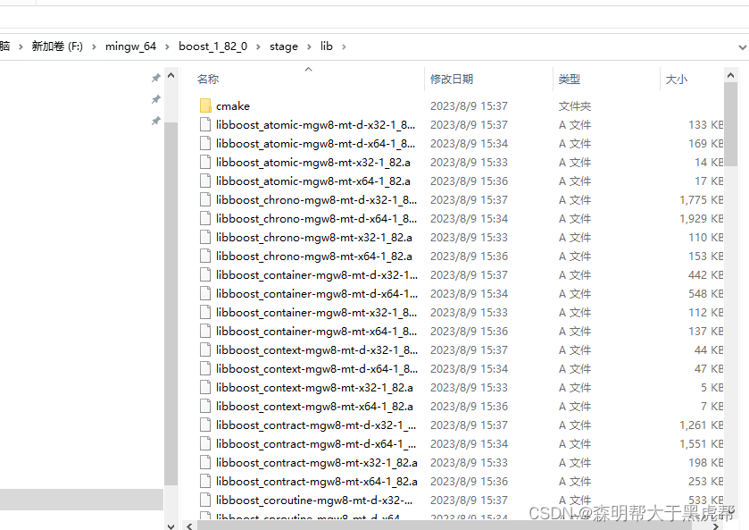Select file name libboost_atomic-mgw8-mt-x32-1_82.a

(x=312, y=162)
